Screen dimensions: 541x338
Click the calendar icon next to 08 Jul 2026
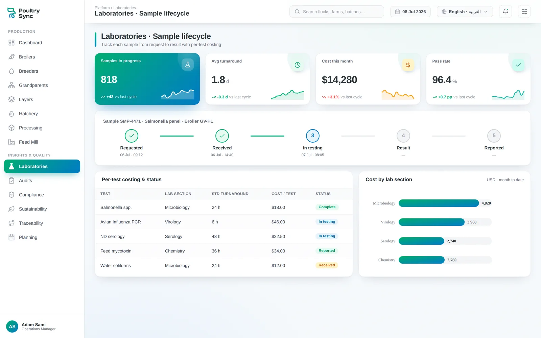coord(398,11)
